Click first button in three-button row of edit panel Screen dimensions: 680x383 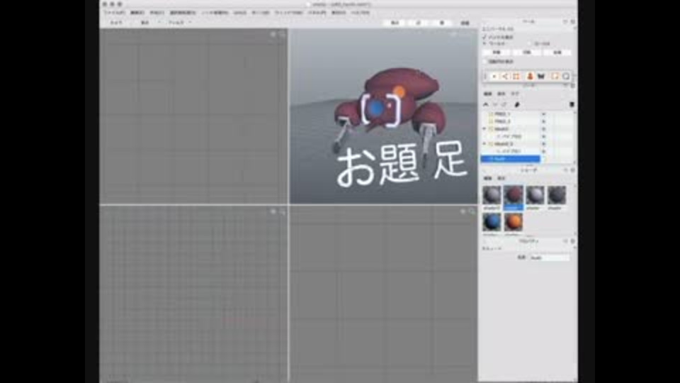coord(497,52)
